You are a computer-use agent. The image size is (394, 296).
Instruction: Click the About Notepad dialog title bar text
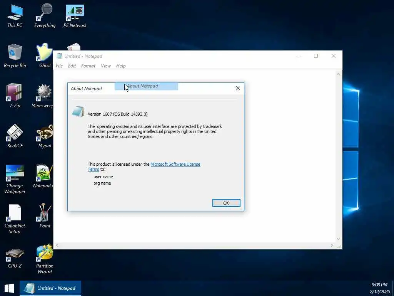86,89
